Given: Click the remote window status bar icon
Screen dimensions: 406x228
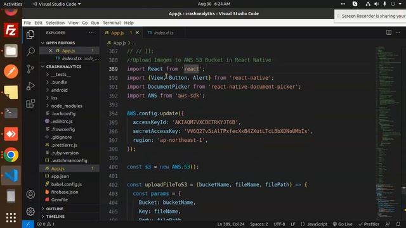Looking at the screenshot, I should click(28, 224).
